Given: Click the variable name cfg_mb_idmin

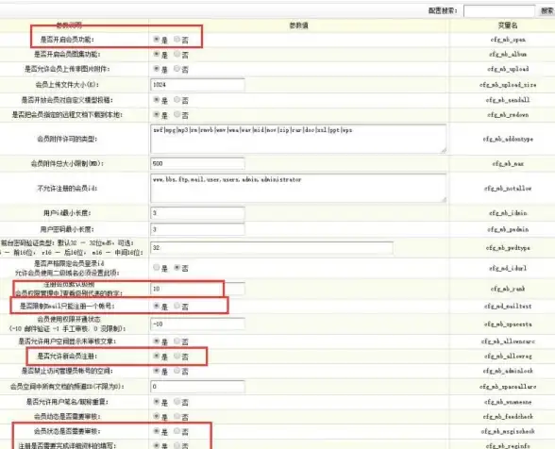Looking at the screenshot, I should coord(508,213).
